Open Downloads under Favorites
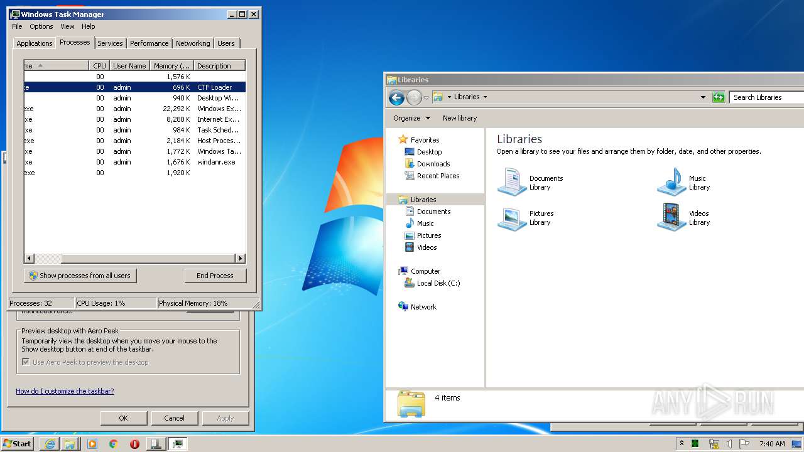This screenshot has height=452, width=804. tap(433, 164)
